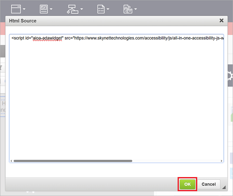This screenshot has height=196, width=233.
Task: Click the image picture icon in toolbar
Action: pyautogui.click(x=44, y=9)
